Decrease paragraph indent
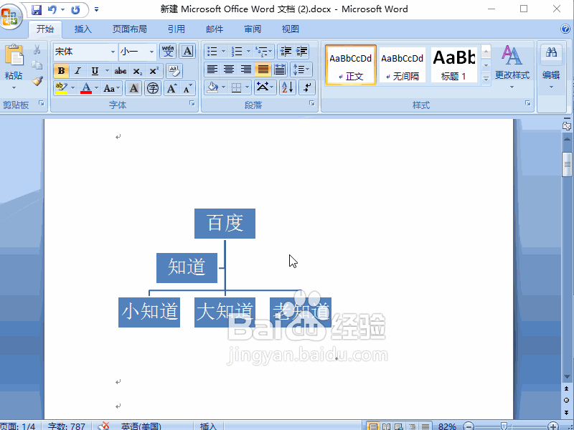Image resolution: width=574 pixels, height=430 pixels. [x=286, y=52]
